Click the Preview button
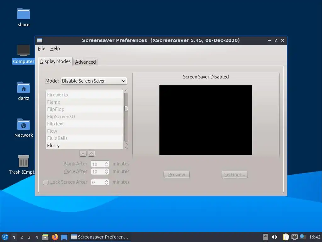 click(x=176, y=175)
